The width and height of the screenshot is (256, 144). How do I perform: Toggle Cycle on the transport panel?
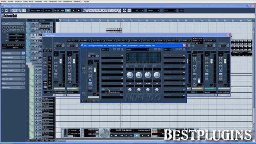pos(131,136)
